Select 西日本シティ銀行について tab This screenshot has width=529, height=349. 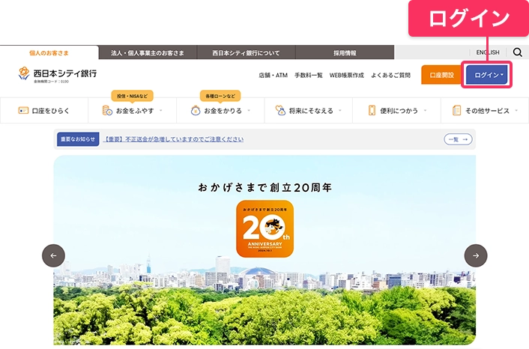pyautogui.click(x=246, y=52)
